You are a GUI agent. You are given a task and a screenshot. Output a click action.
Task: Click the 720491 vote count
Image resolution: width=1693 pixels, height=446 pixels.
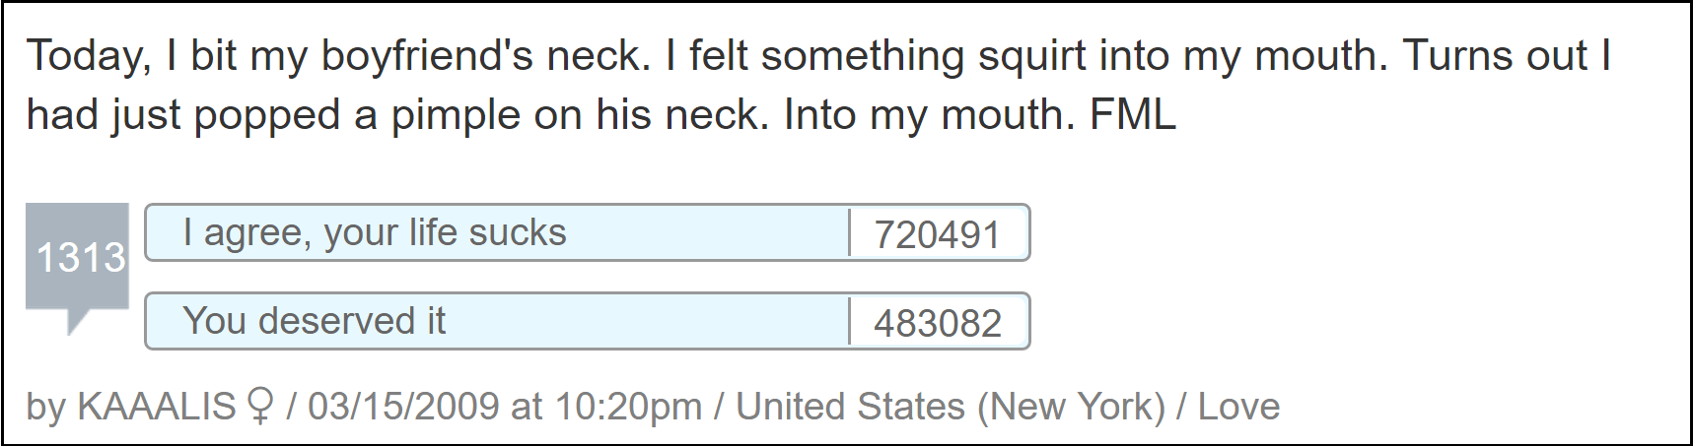click(x=938, y=234)
